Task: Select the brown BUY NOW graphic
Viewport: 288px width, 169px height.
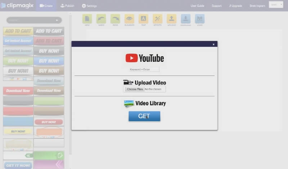Action: [49, 71]
